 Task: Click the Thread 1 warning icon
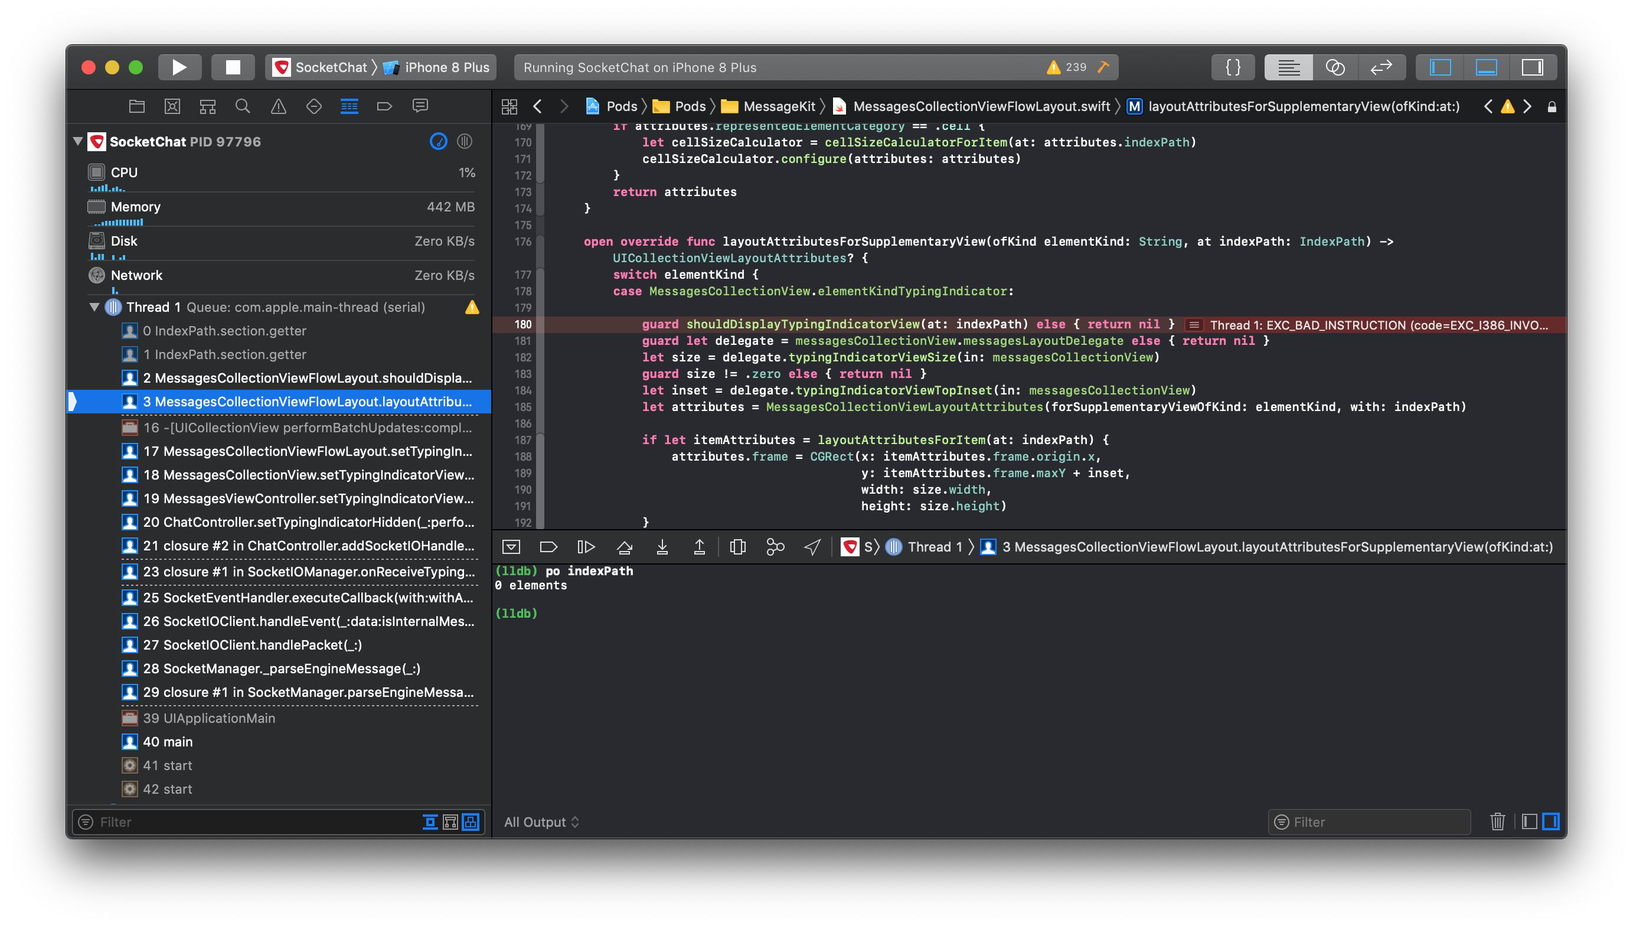tap(472, 307)
